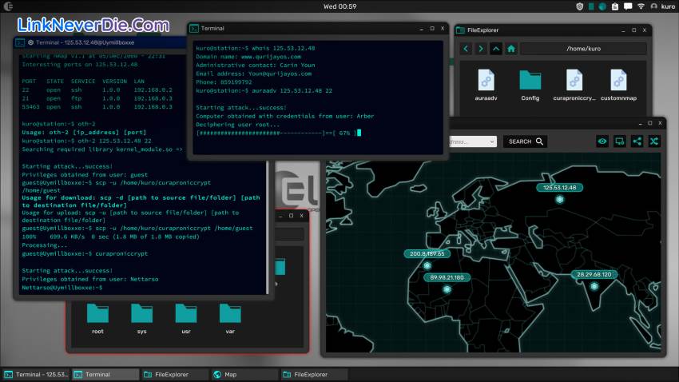Switch to second Terminal taskbar item
Viewport: 679px width, 382px height.
(x=104, y=374)
